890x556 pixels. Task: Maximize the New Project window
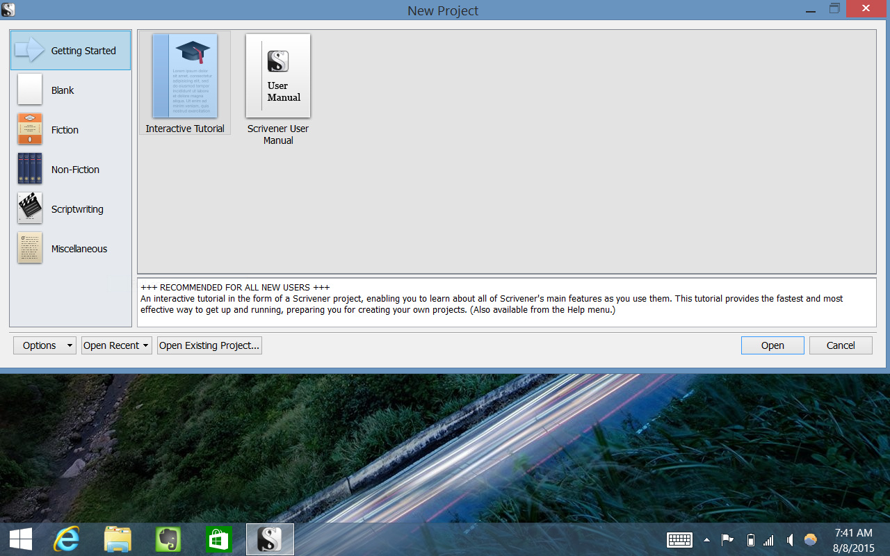834,8
